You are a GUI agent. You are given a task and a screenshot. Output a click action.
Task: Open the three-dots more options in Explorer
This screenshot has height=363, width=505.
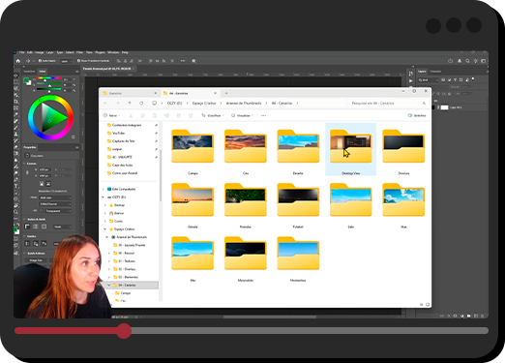[x=263, y=115]
